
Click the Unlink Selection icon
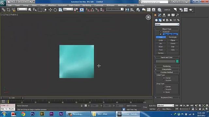8,10
